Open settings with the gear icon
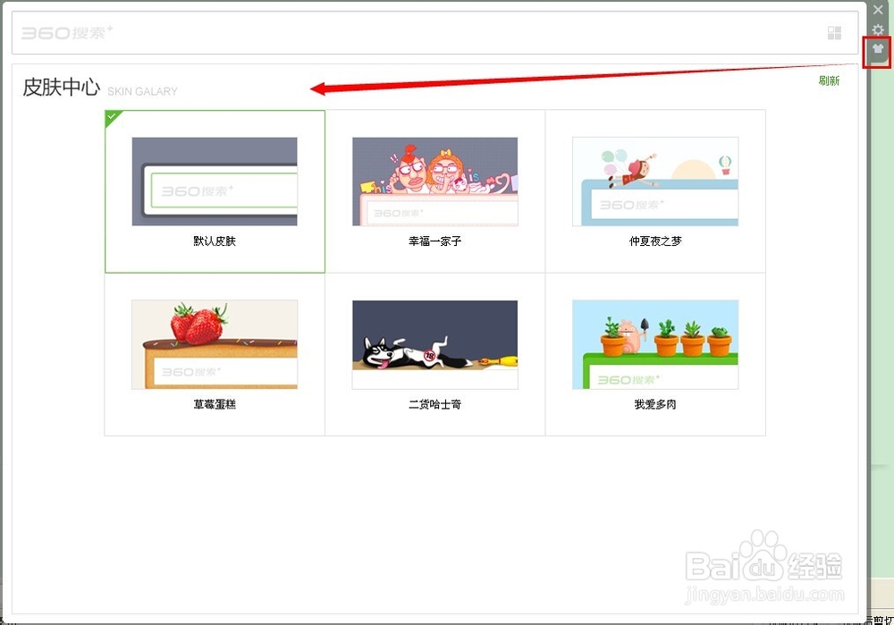Viewport: 894px width, 625px height. tap(877, 30)
